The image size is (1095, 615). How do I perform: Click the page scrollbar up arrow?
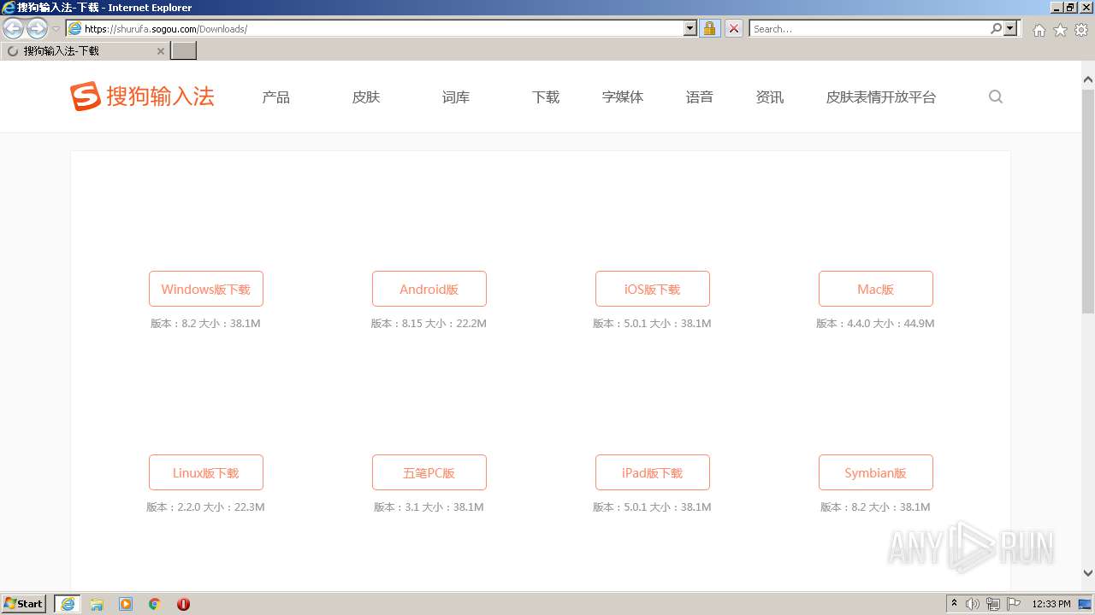[1088, 80]
